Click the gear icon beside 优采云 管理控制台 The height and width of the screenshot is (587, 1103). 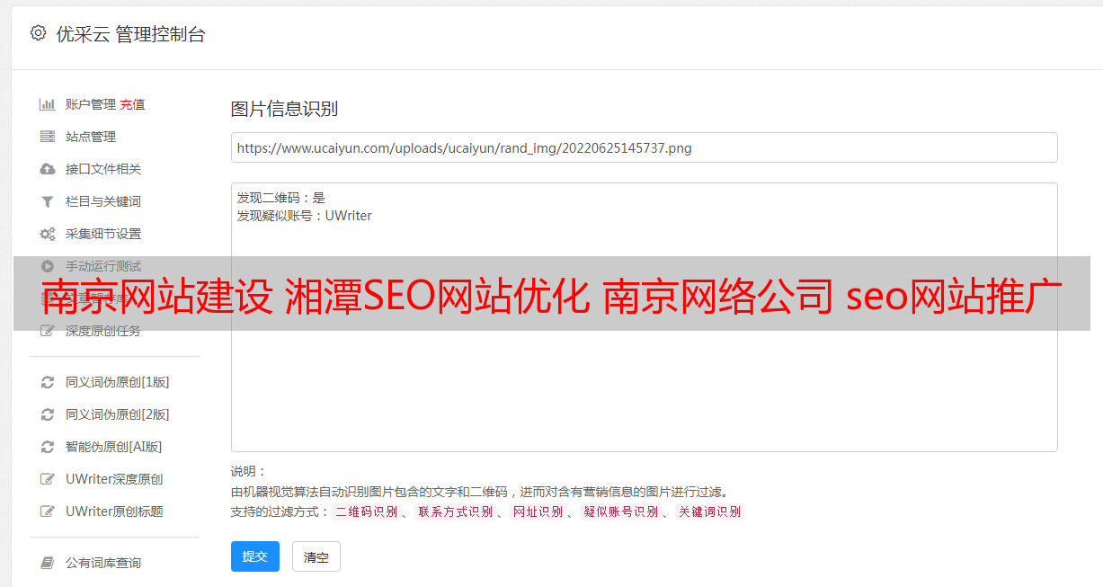[38, 33]
